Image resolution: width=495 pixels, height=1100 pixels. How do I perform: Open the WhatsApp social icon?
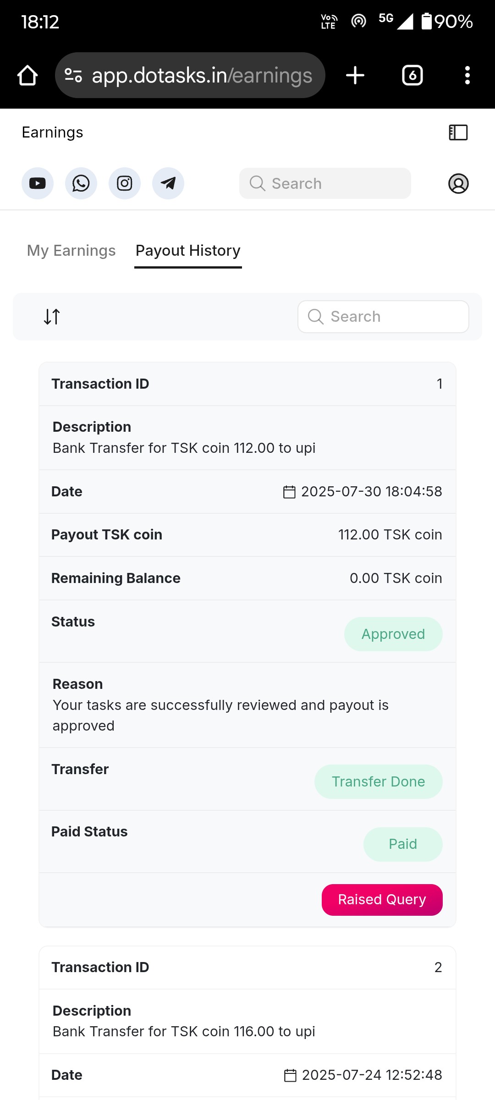(x=81, y=183)
